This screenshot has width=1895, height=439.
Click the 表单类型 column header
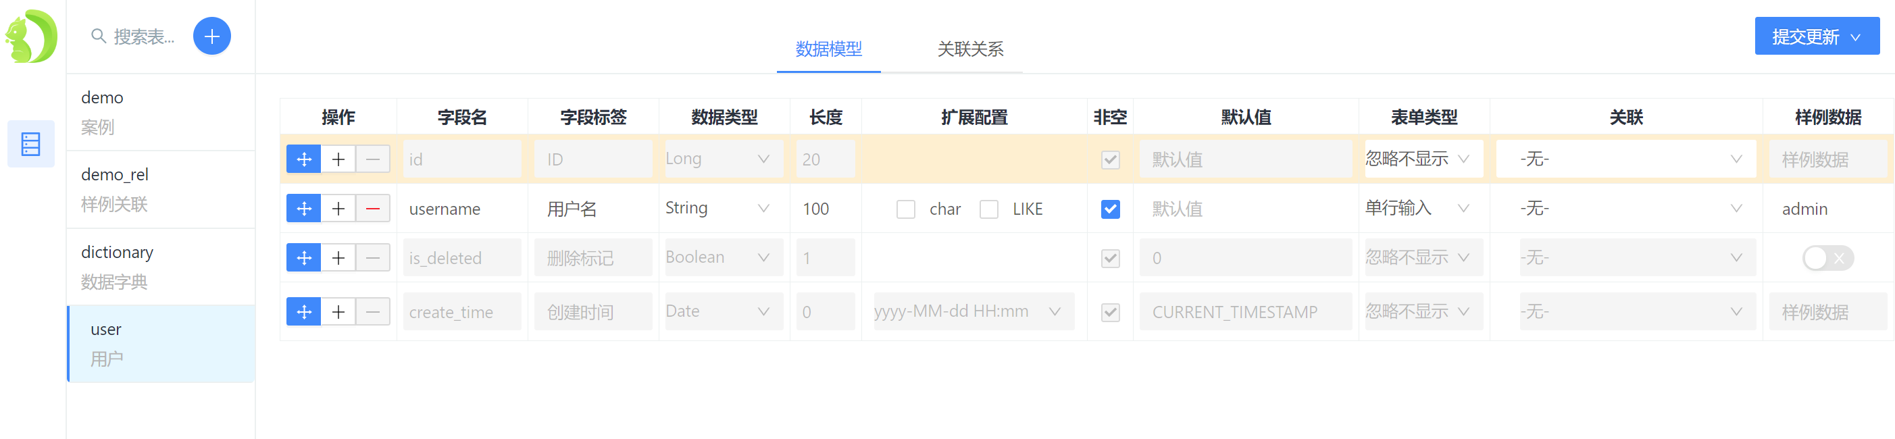pyautogui.click(x=1423, y=117)
